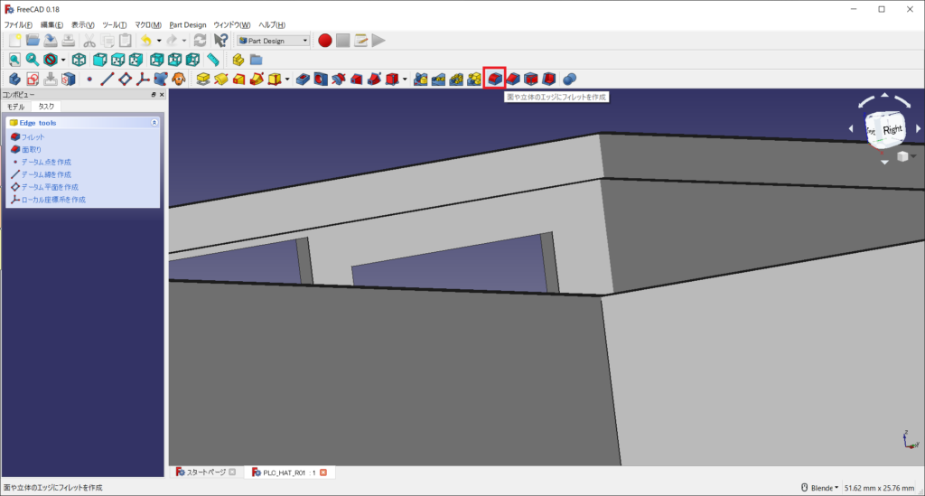Expand the draw style dropdown arrow
Screen dimensions: 925x496
pyautogui.click(x=63, y=60)
